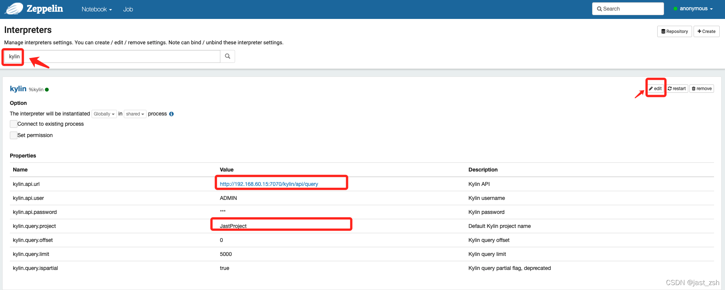The width and height of the screenshot is (725, 290).
Task: Click the process info icon
Action: (172, 114)
